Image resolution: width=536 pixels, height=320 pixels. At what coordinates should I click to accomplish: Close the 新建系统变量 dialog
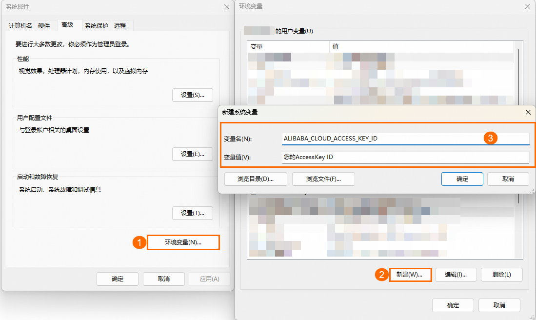(x=528, y=112)
